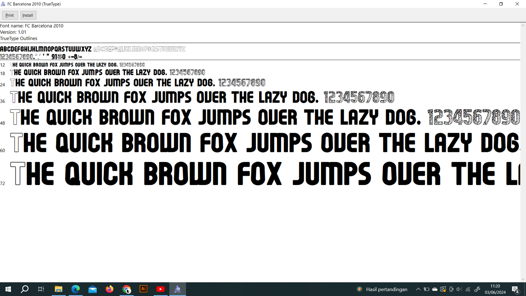Open the Mail app icon
The image size is (526, 296).
pos(92,289)
